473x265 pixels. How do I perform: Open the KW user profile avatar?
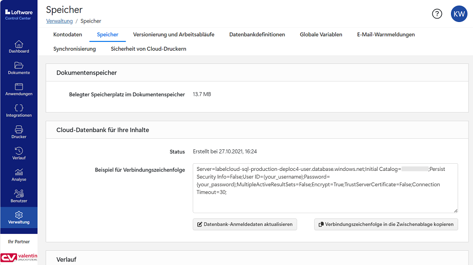(x=458, y=14)
